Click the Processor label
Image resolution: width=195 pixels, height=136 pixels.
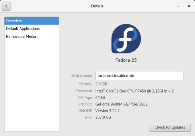[x=83, y=91]
